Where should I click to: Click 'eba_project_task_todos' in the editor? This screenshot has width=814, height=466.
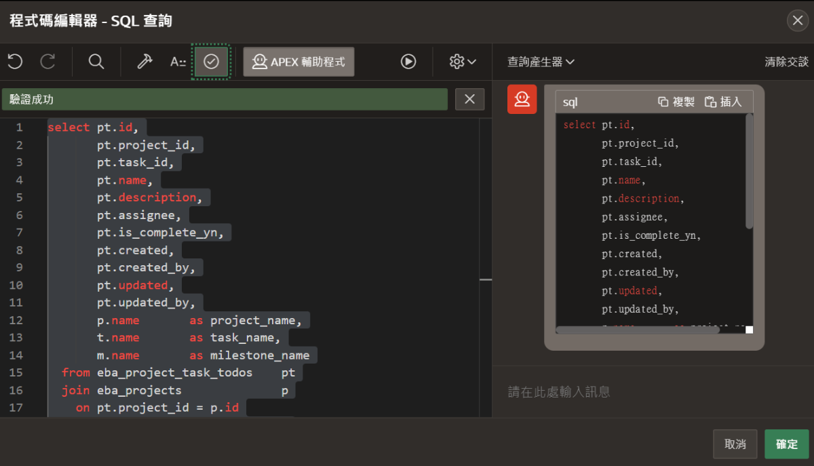[x=175, y=372]
